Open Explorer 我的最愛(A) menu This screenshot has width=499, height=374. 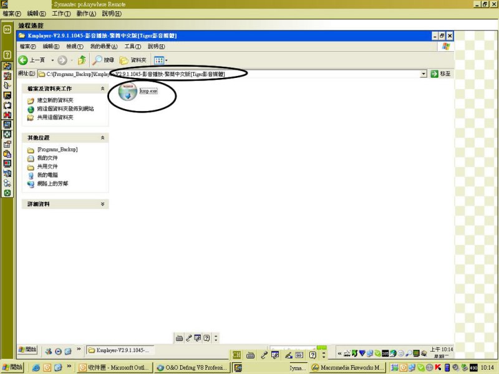[x=104, y=46]
